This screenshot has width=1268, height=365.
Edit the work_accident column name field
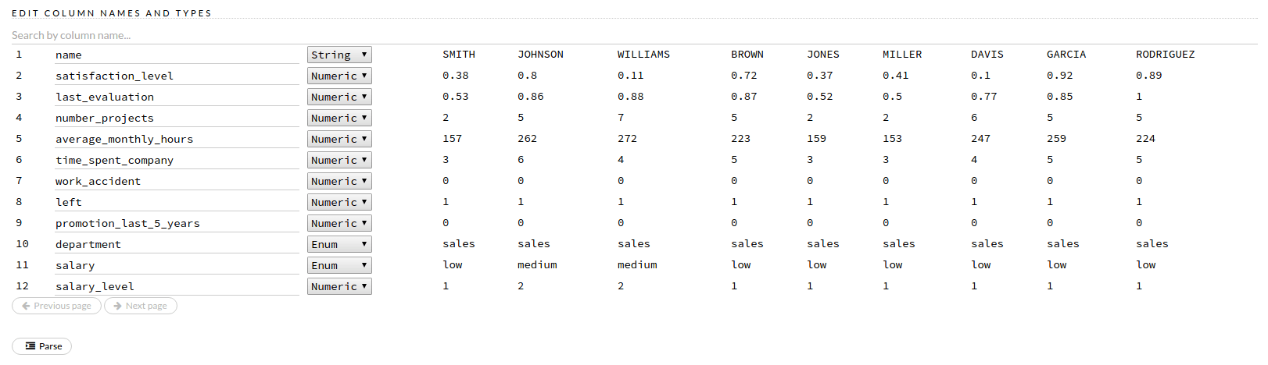(177, 181)
